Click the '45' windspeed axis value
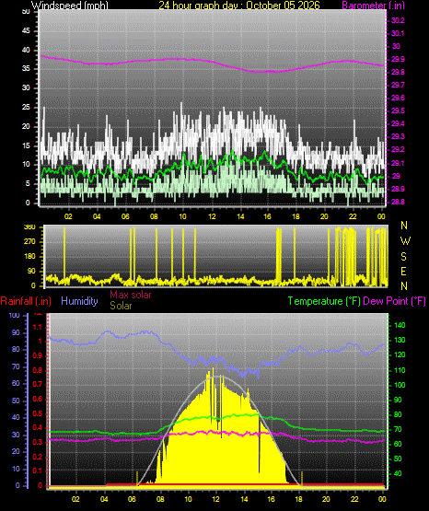Image resolution: width=429 pixels, height=511 pixels. 26,31
